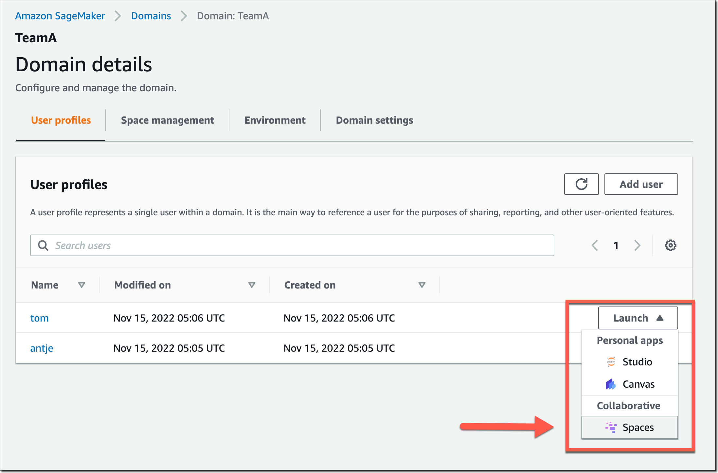Focus the Search users field
This screenshot has height=473, width=718.
(x=301, y=245)
